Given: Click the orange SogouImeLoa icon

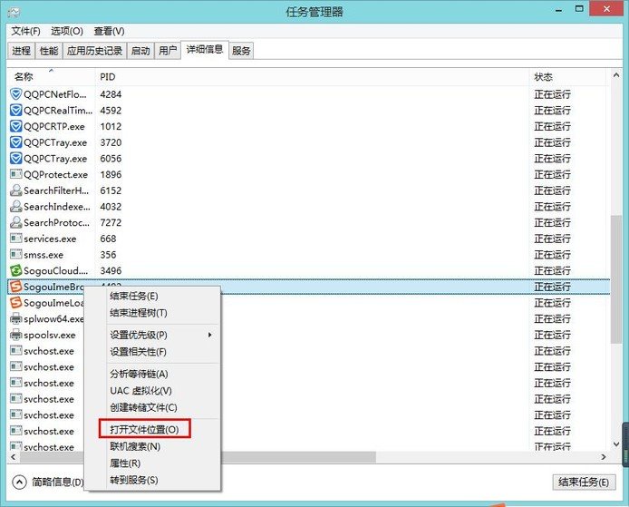Looking at the screenshot, I should [15, 303].
